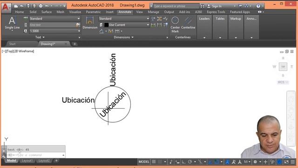Viewport: 298px width, 168px height.
Task: Switch to the Insert ribbon tab
Action: click(110, 12)
